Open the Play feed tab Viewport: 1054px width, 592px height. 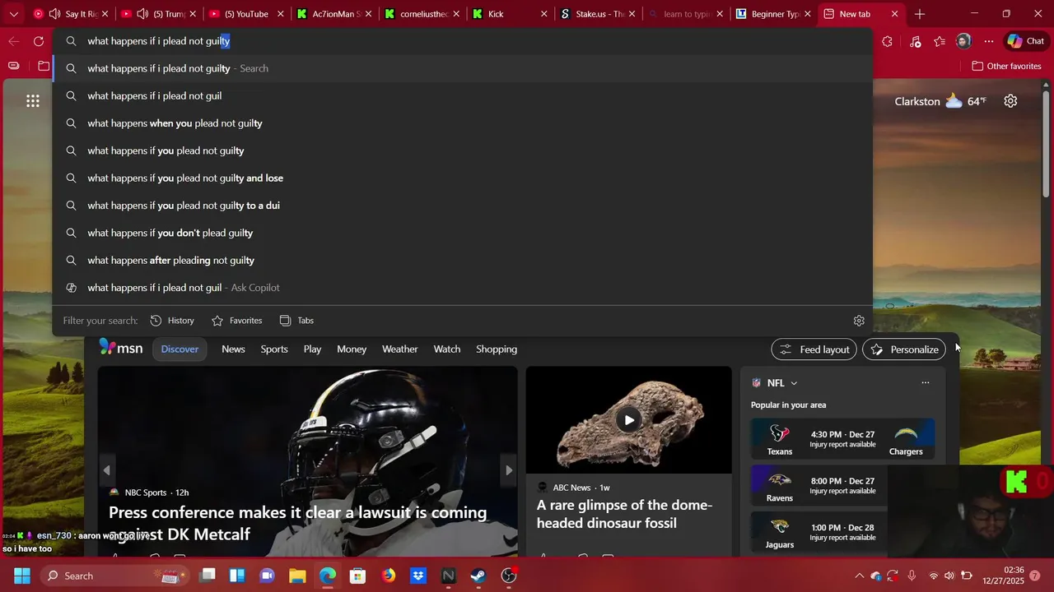click(x=312, y=349)
